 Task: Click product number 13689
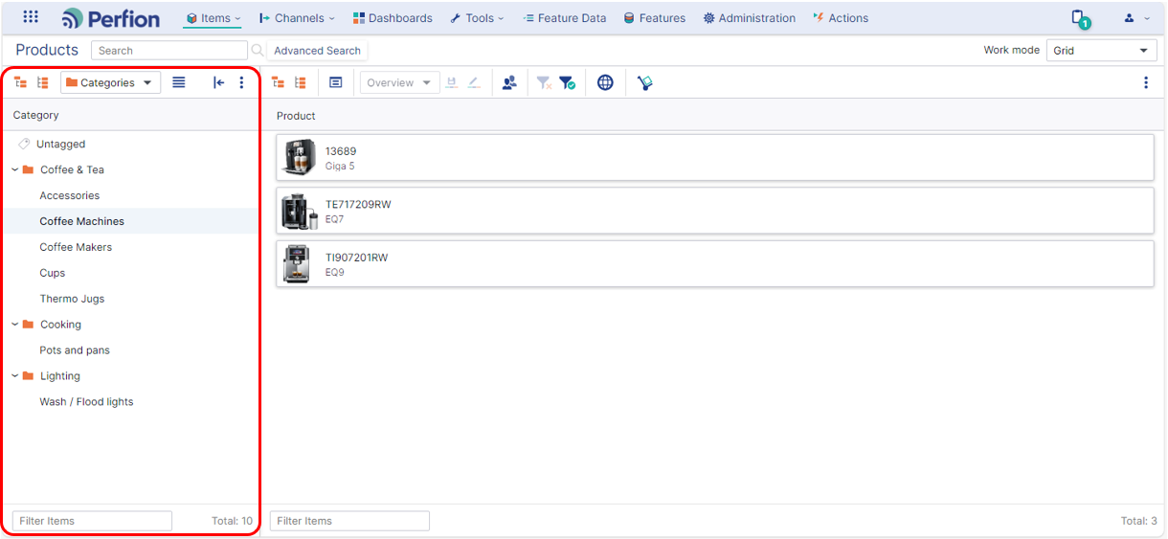[341, 151]
